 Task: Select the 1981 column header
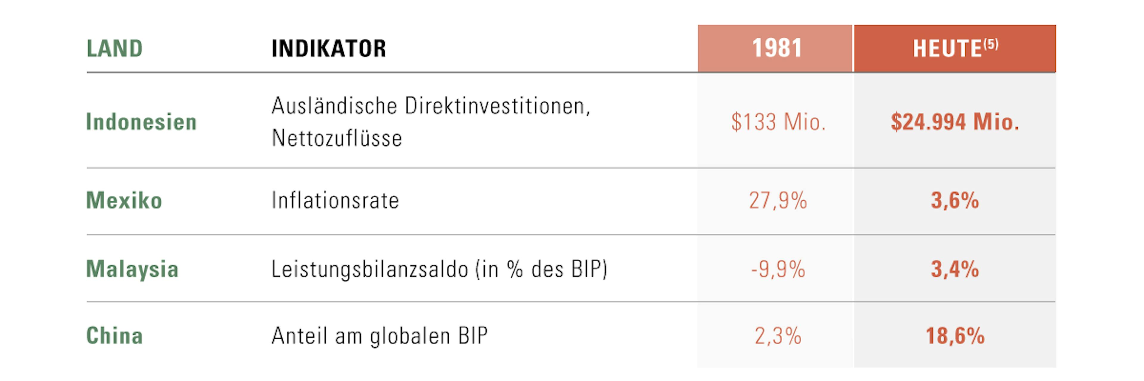776,48
